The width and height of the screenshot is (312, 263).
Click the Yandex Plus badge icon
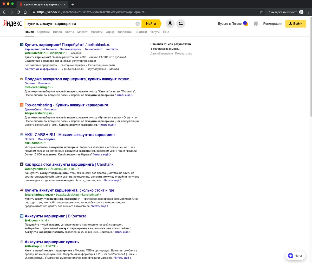pyautogui.click(x=245, y=23)
